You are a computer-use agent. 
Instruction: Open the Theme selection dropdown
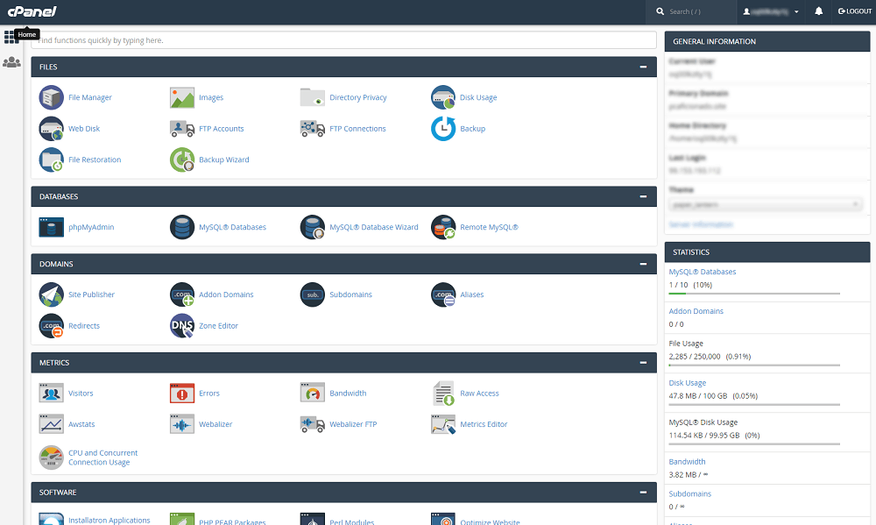[765, 204]
